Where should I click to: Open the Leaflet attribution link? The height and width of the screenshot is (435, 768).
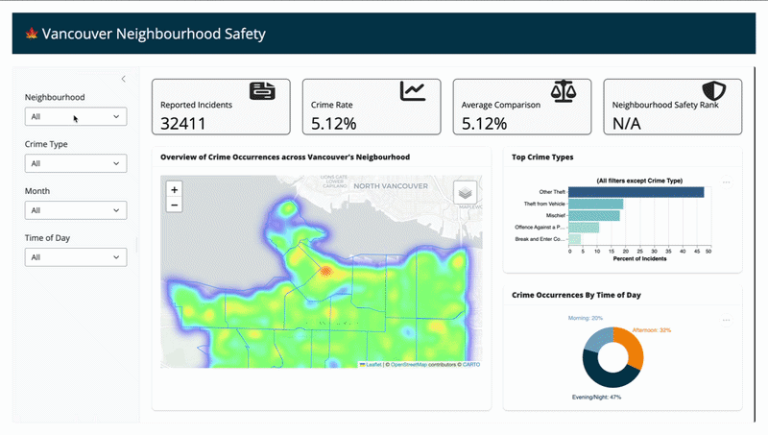click(x=375, y=365)
